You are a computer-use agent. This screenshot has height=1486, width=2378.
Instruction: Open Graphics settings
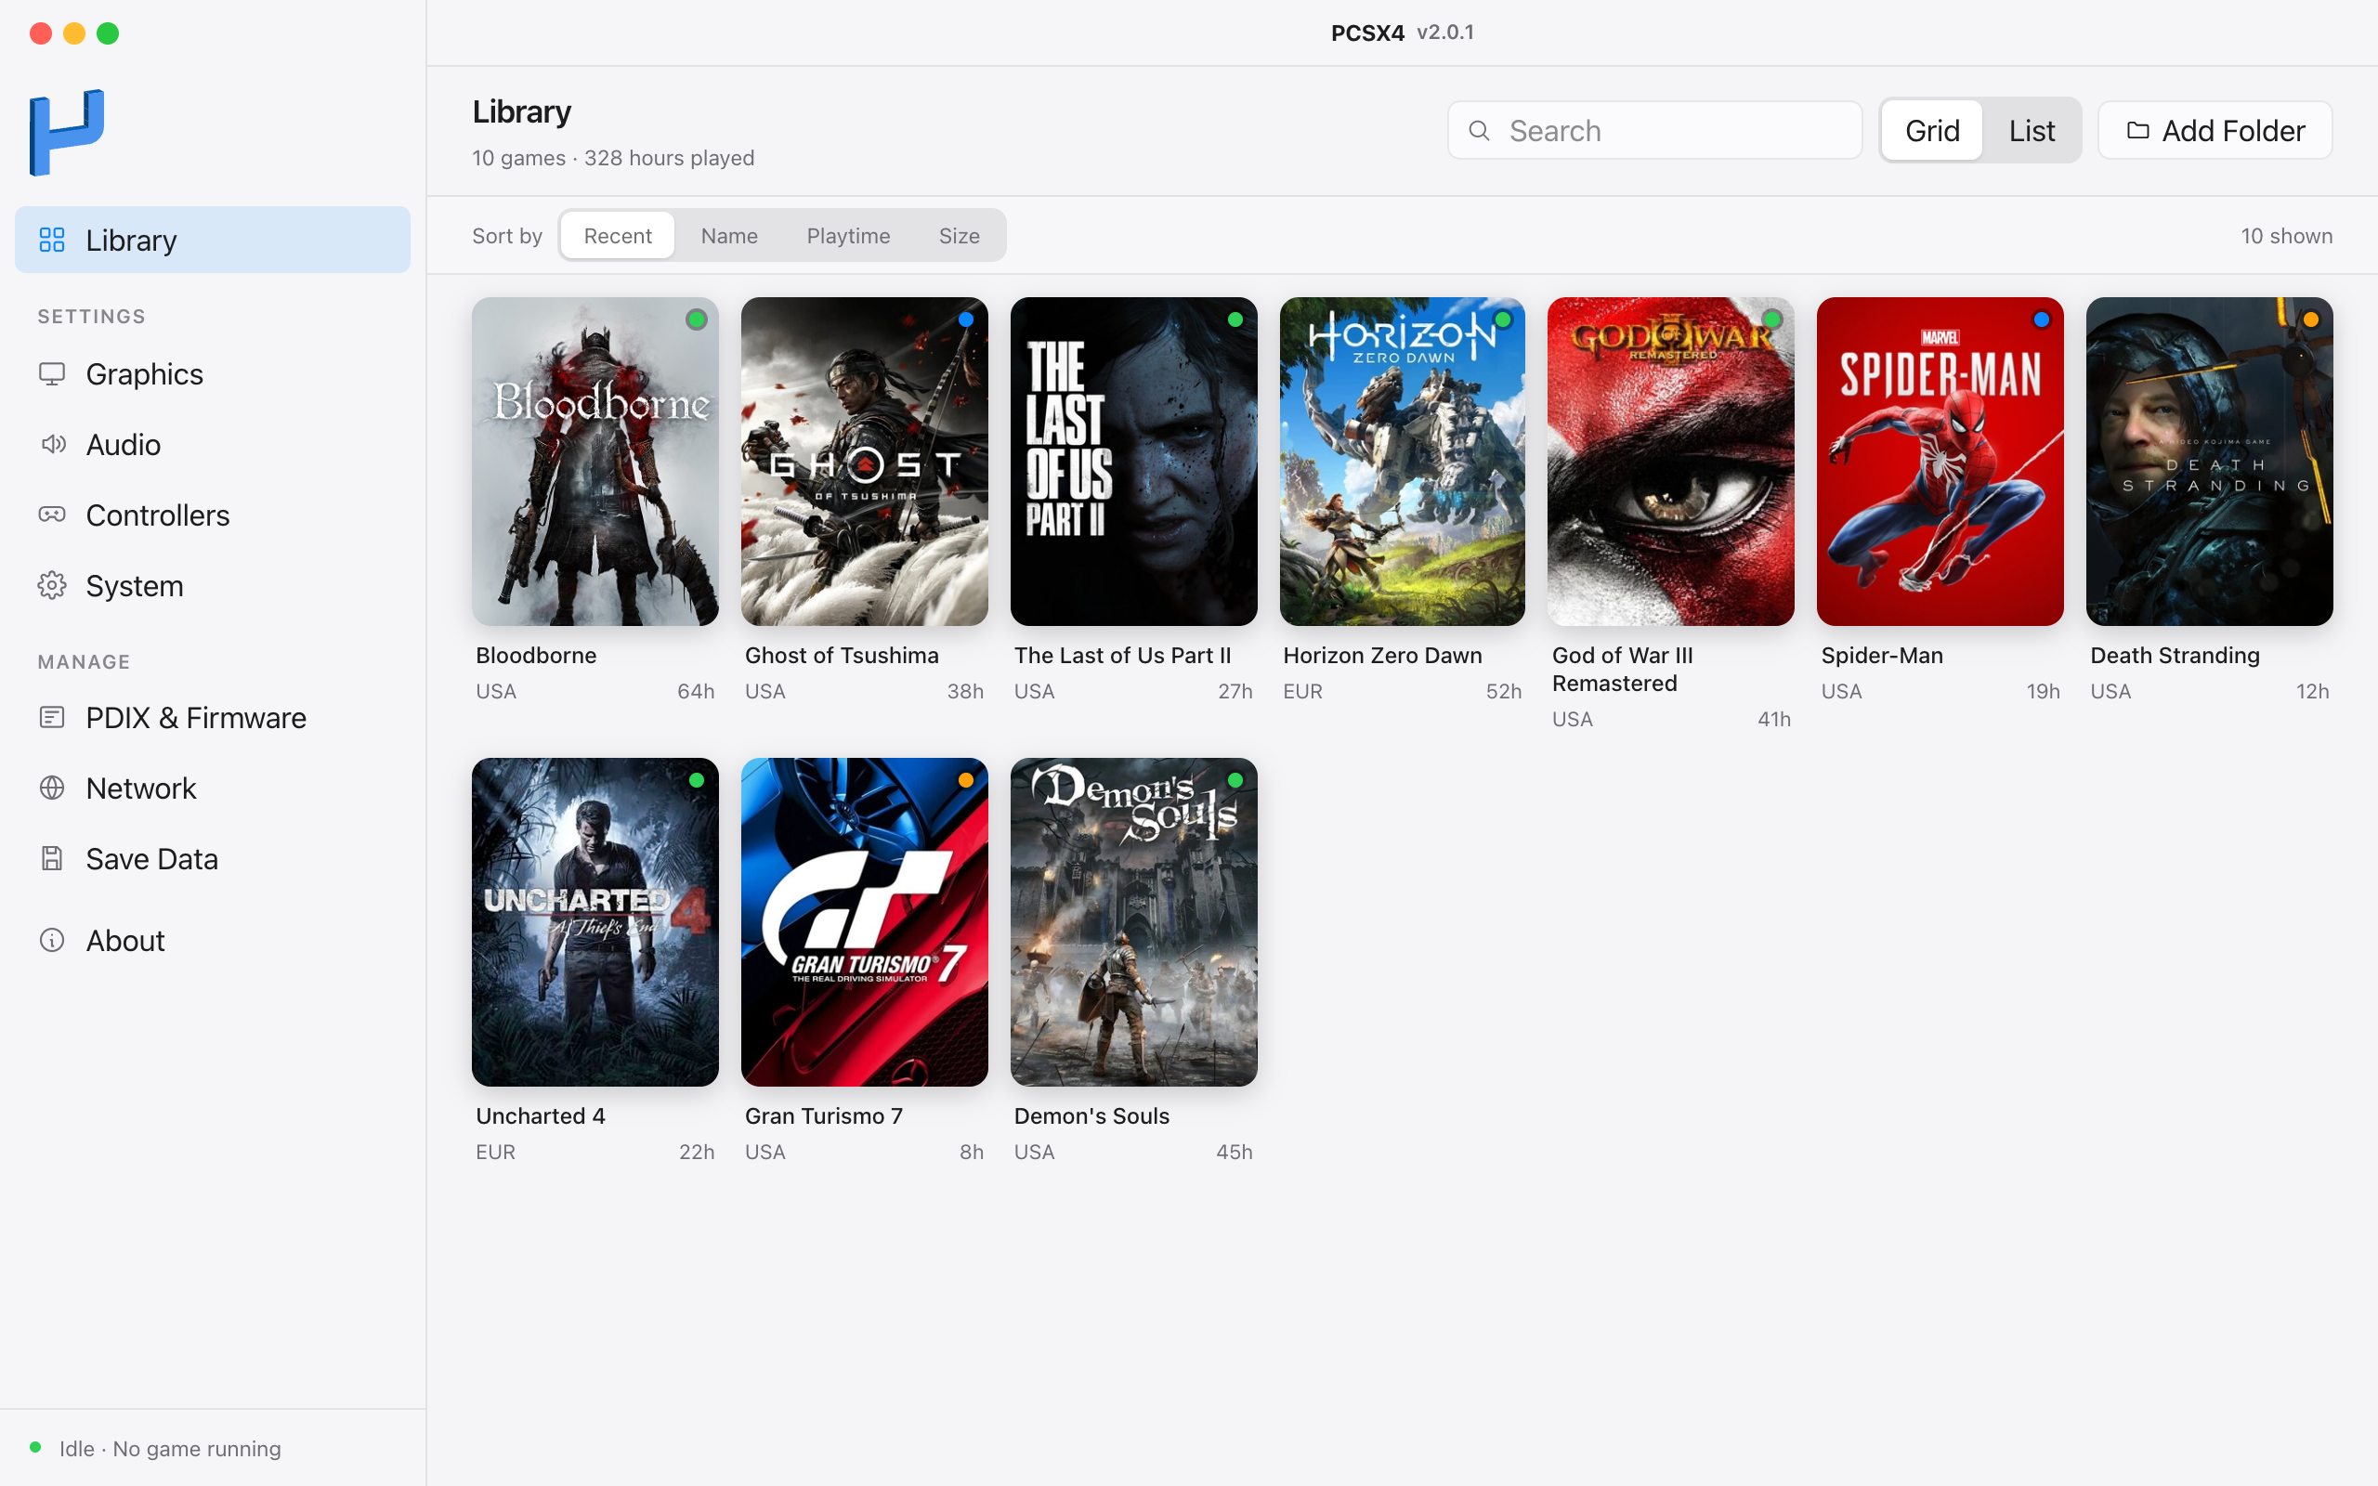click(212, 373)
